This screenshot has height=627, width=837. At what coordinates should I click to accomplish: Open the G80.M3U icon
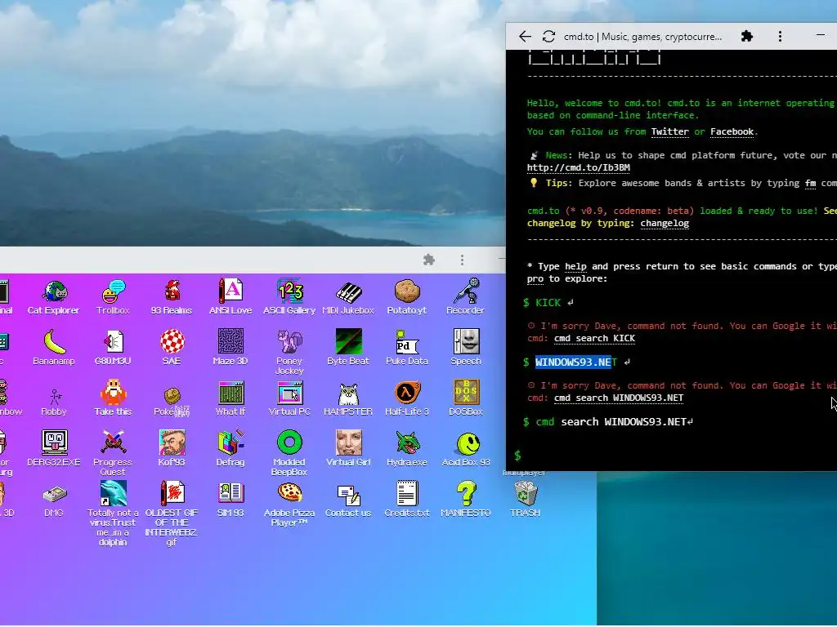(x=113, y=348)
